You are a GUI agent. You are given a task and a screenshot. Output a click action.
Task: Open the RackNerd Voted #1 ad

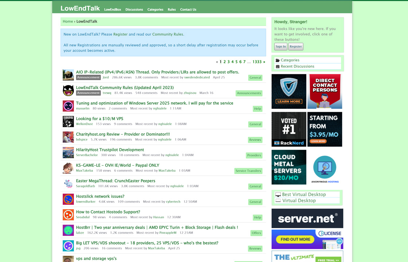[289, 129]
